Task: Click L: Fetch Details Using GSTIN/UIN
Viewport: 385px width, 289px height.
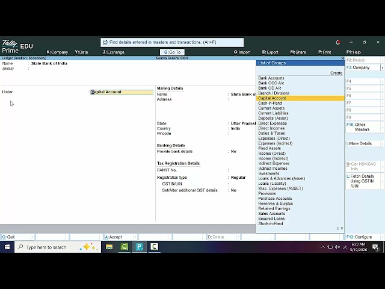Action: (x=363, y=181)
